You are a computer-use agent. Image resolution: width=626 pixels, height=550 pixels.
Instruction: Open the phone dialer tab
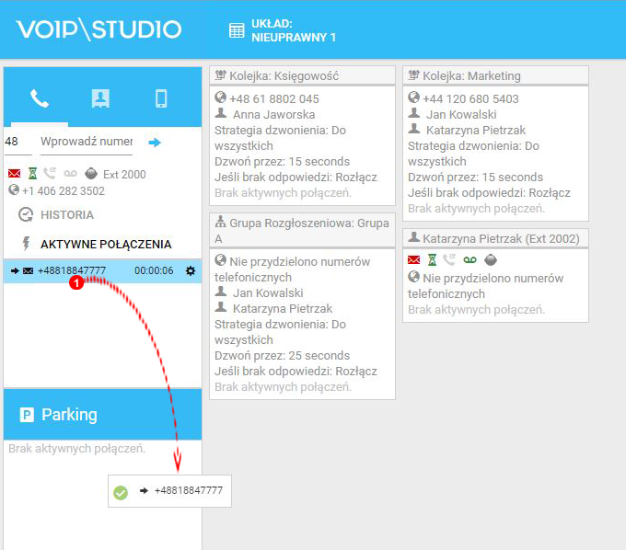[x=40, y=98]
